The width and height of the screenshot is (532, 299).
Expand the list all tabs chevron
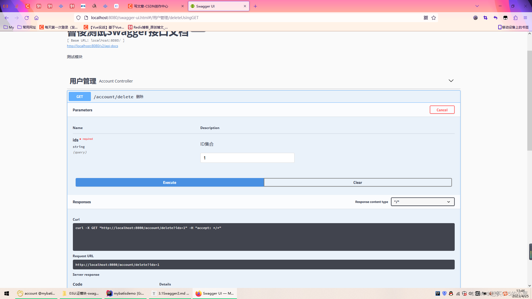click(477, 6)
